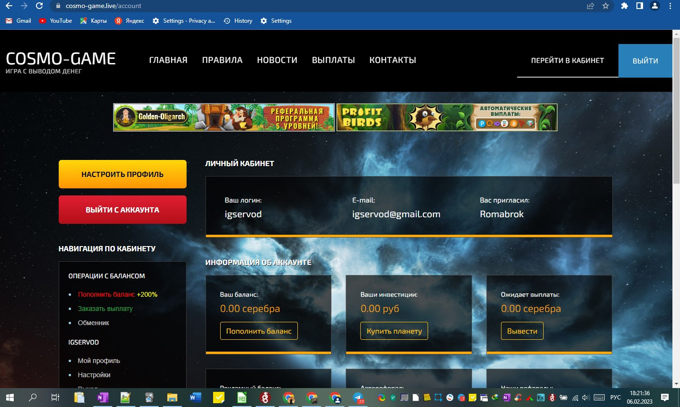Click the Вывести button

522,331
